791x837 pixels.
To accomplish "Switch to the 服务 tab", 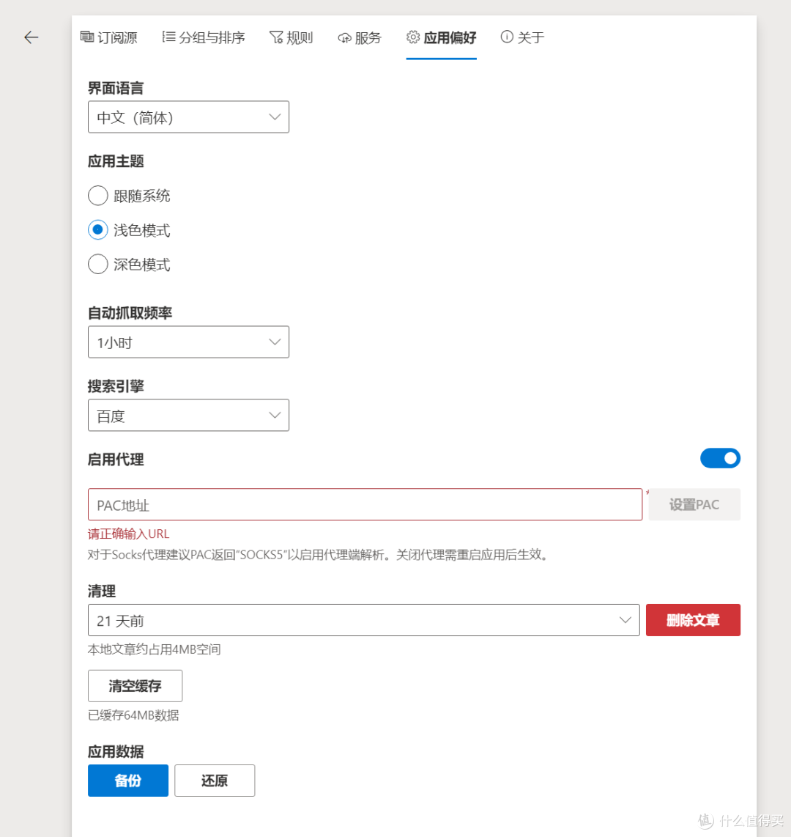I will pos(359,37).
